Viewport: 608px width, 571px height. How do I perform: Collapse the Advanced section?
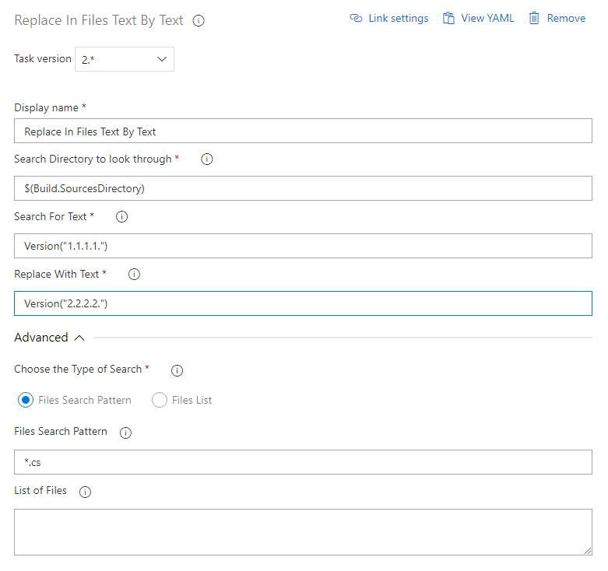tap(50, 338)
